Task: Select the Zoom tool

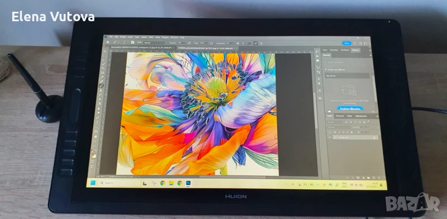Action: coord(95,141)
